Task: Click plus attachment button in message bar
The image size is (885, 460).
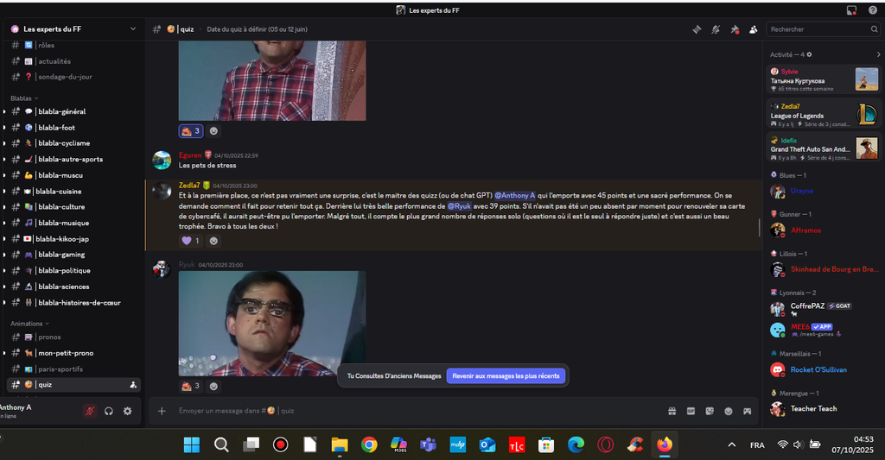Action: 162,411
